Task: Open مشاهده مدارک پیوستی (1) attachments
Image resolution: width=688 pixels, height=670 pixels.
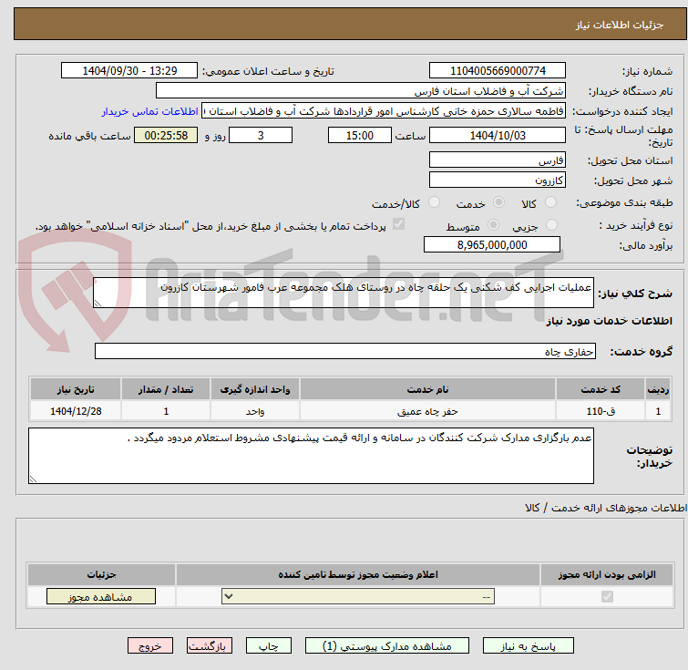Action: 387,646
